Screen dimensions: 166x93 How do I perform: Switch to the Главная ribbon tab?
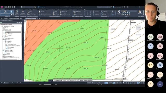pyautogui.click(x=2, y=9)
